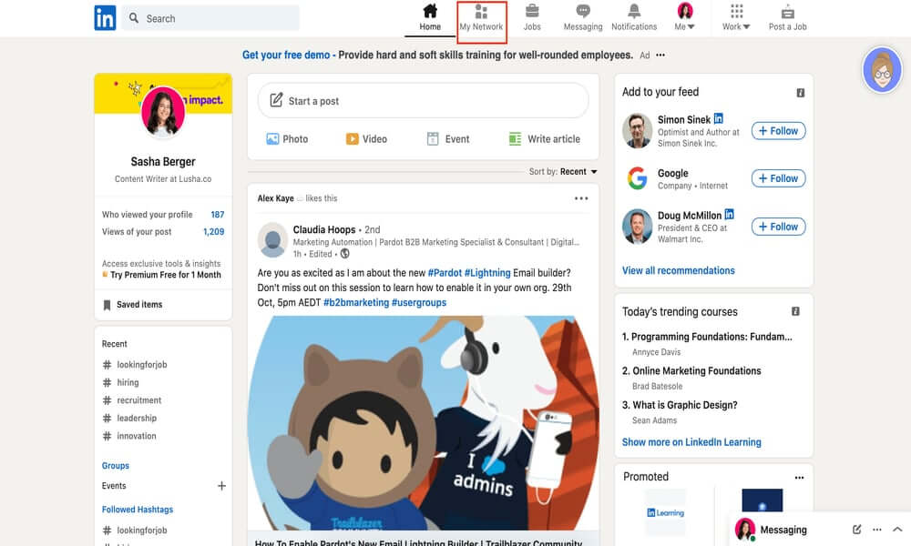Screen dimensions: 911x546
Task: View post views count 1,209
Action: point(213,231)
